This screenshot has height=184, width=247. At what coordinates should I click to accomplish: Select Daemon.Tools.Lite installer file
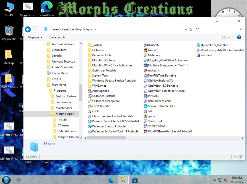click(113, 121)
